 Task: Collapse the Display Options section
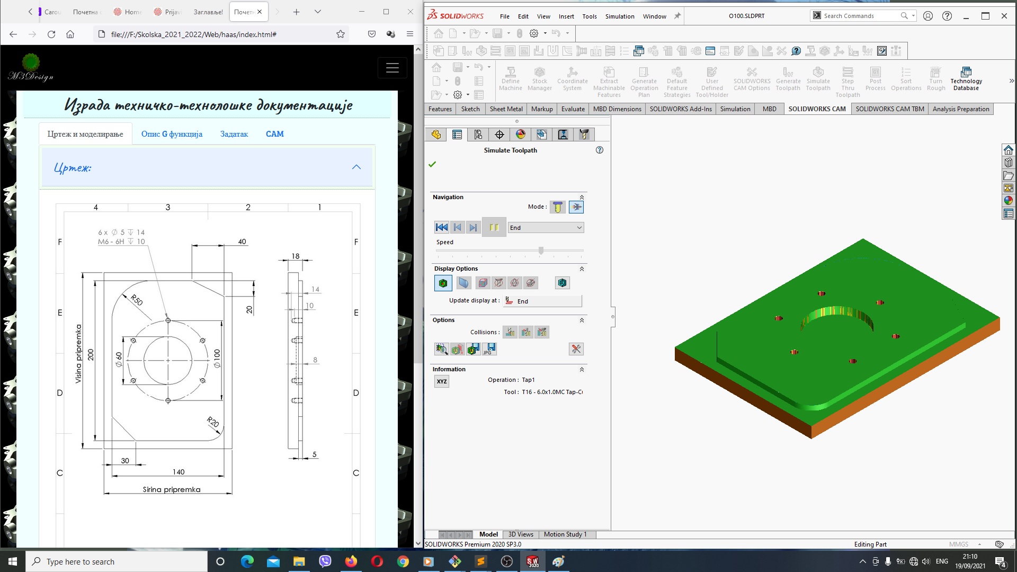click(x=582, y=269)
